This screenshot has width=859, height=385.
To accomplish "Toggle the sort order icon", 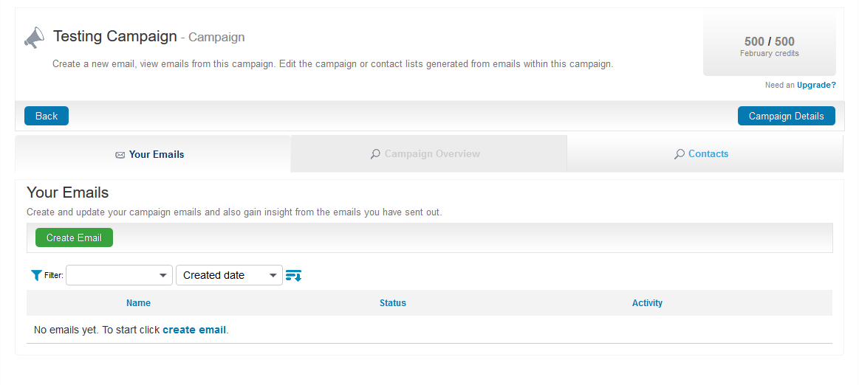I will pyautogui.click(x=293, y=275).
